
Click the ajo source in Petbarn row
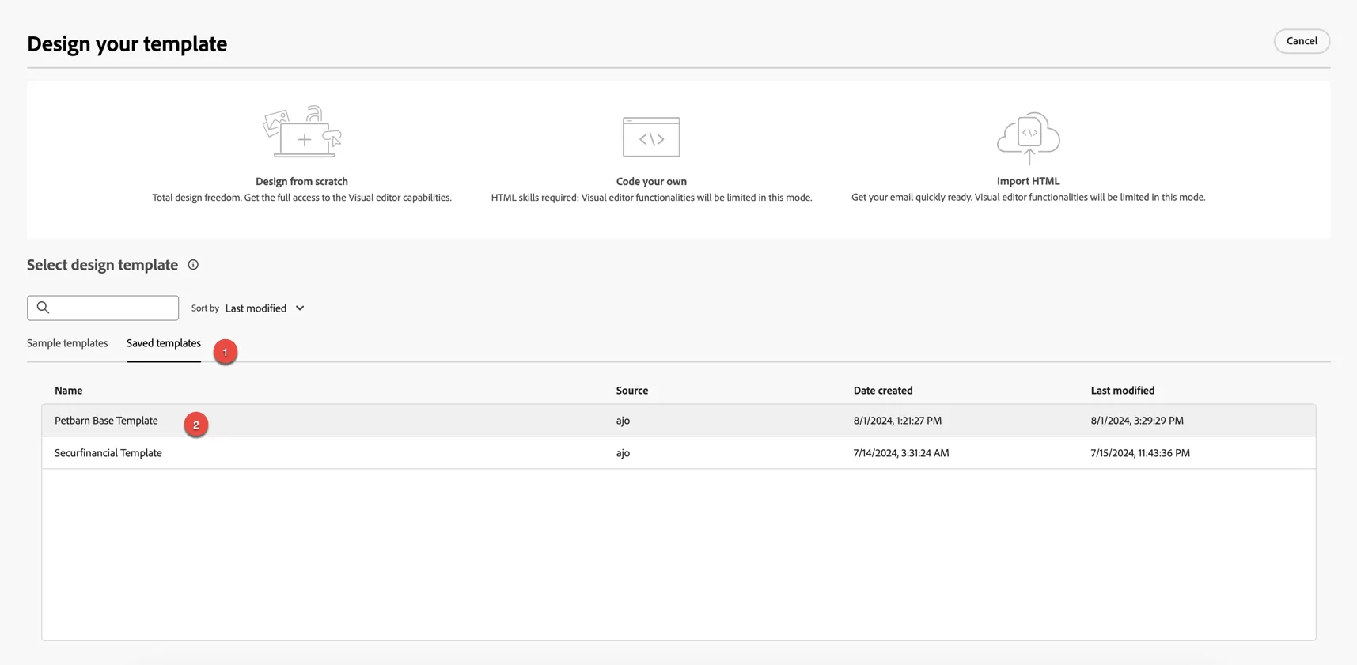(x=623, y=421)
